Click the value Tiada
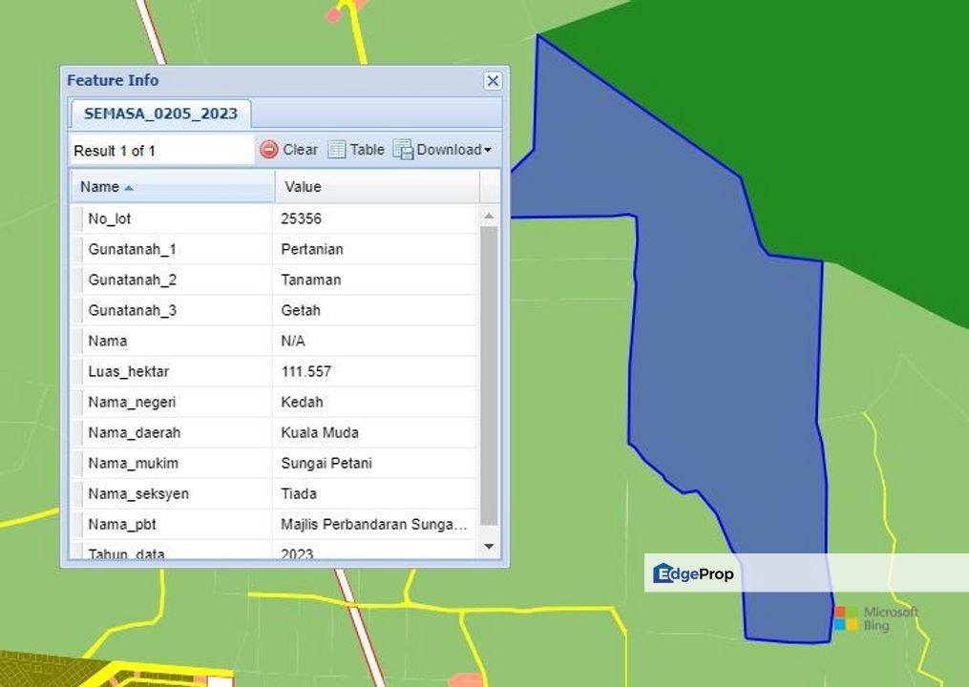The height and width of the screenshot is (687, 969). [x=299, y=493]
